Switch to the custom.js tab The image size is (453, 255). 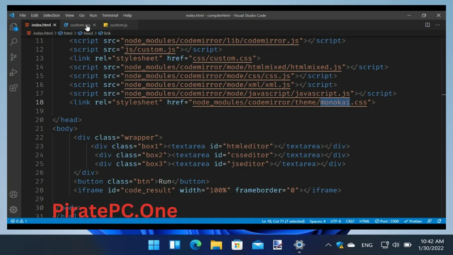click(x=119, y=25)
